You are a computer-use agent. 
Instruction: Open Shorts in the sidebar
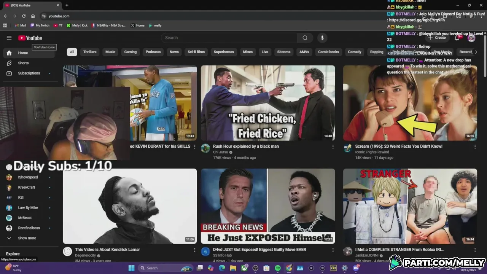click(29, 63)
